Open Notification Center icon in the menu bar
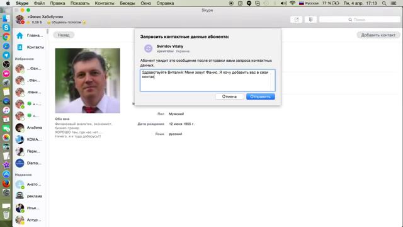Viewport: 403px width, 227px height. coord(393,3)
